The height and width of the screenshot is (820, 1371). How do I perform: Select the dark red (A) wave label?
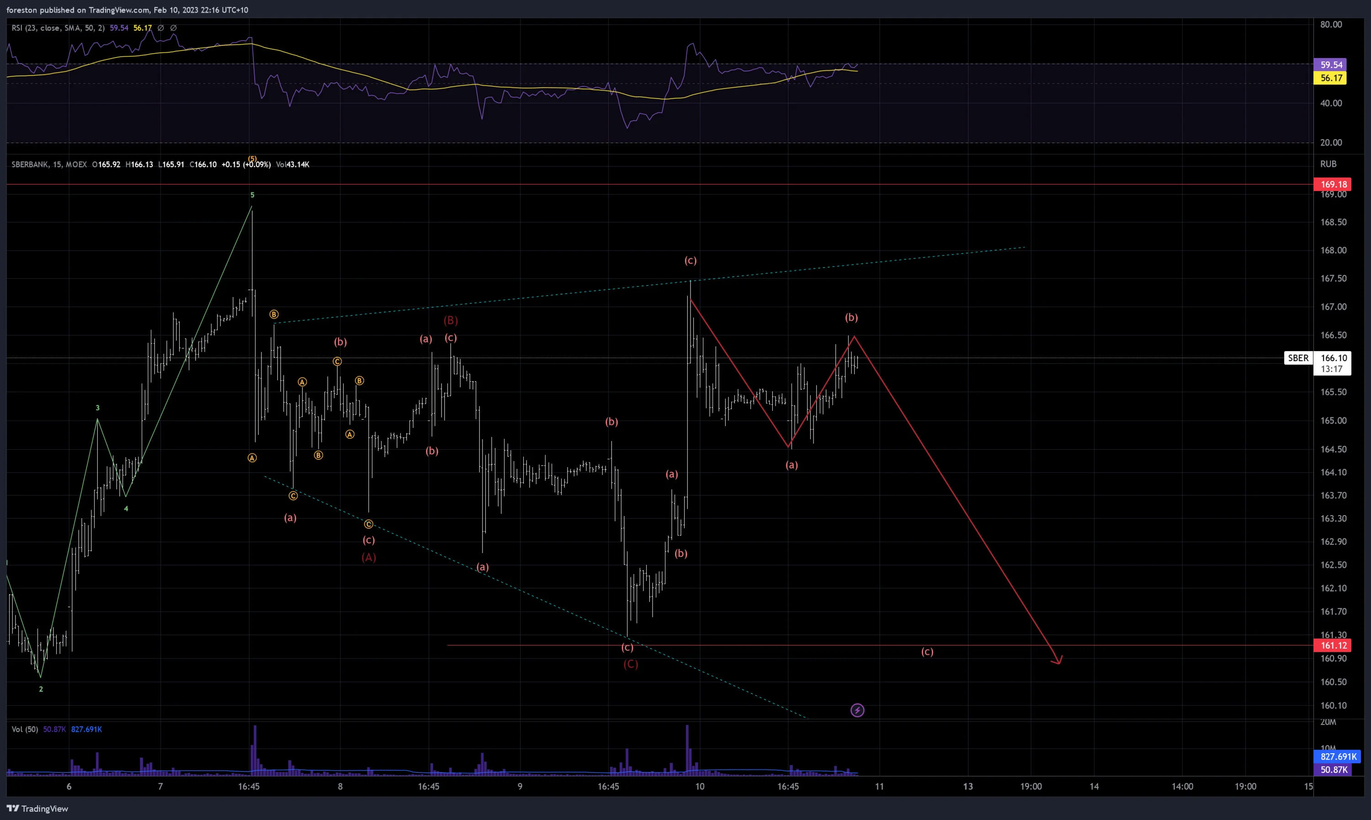point(369,558)
